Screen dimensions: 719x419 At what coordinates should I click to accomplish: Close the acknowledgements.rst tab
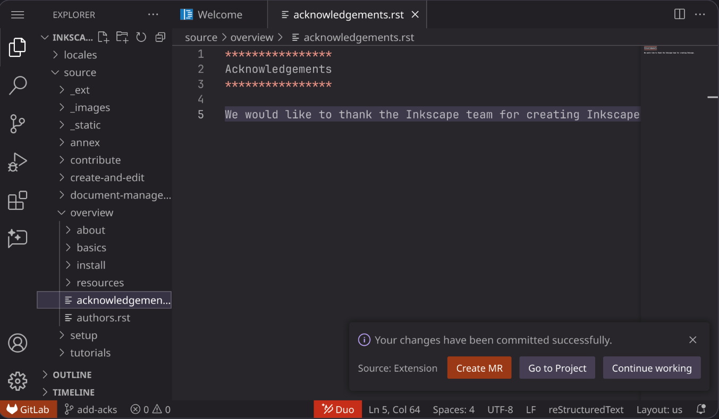tap(416, 15)
